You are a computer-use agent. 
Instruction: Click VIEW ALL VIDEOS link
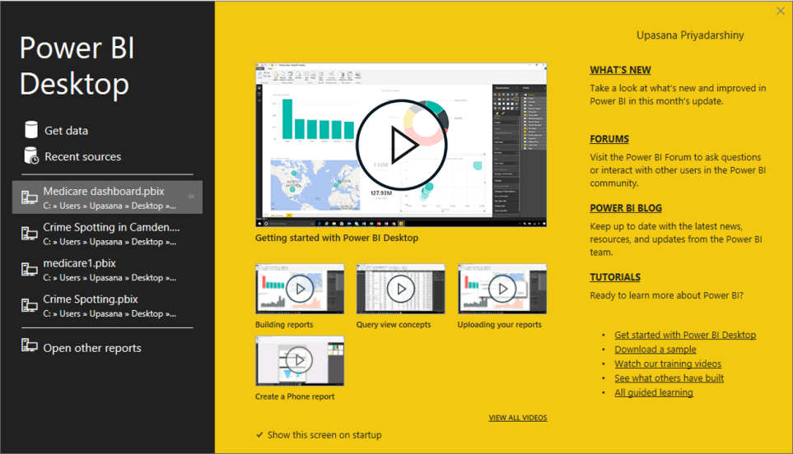click(x=517, y=418)
